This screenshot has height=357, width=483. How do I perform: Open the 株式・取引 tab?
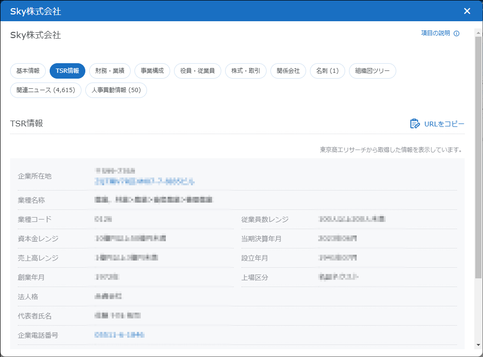tap(246, 71)
